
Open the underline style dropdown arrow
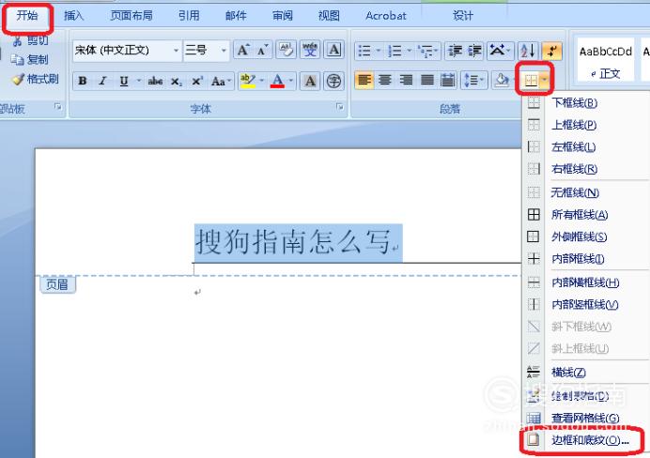coord(139,81)
